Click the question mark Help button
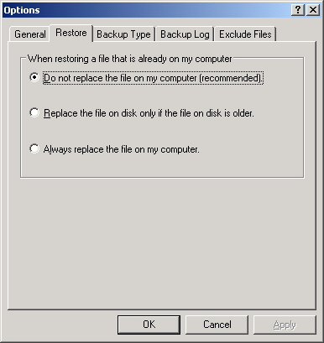Screen dimensions: 324x343 point(298,10)
